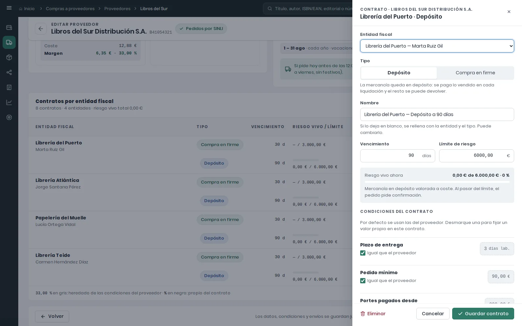Screen dimensions: 522x326
Task: Toggle Pedido mínimo 'Igual que el proveedor'
Action: pos(363,281)
